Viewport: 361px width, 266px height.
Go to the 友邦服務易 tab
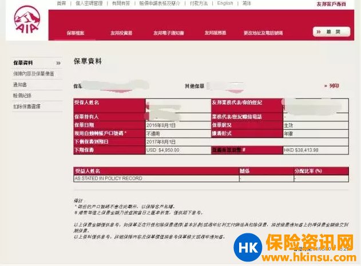pyautogui.click(x=215, y=33)
